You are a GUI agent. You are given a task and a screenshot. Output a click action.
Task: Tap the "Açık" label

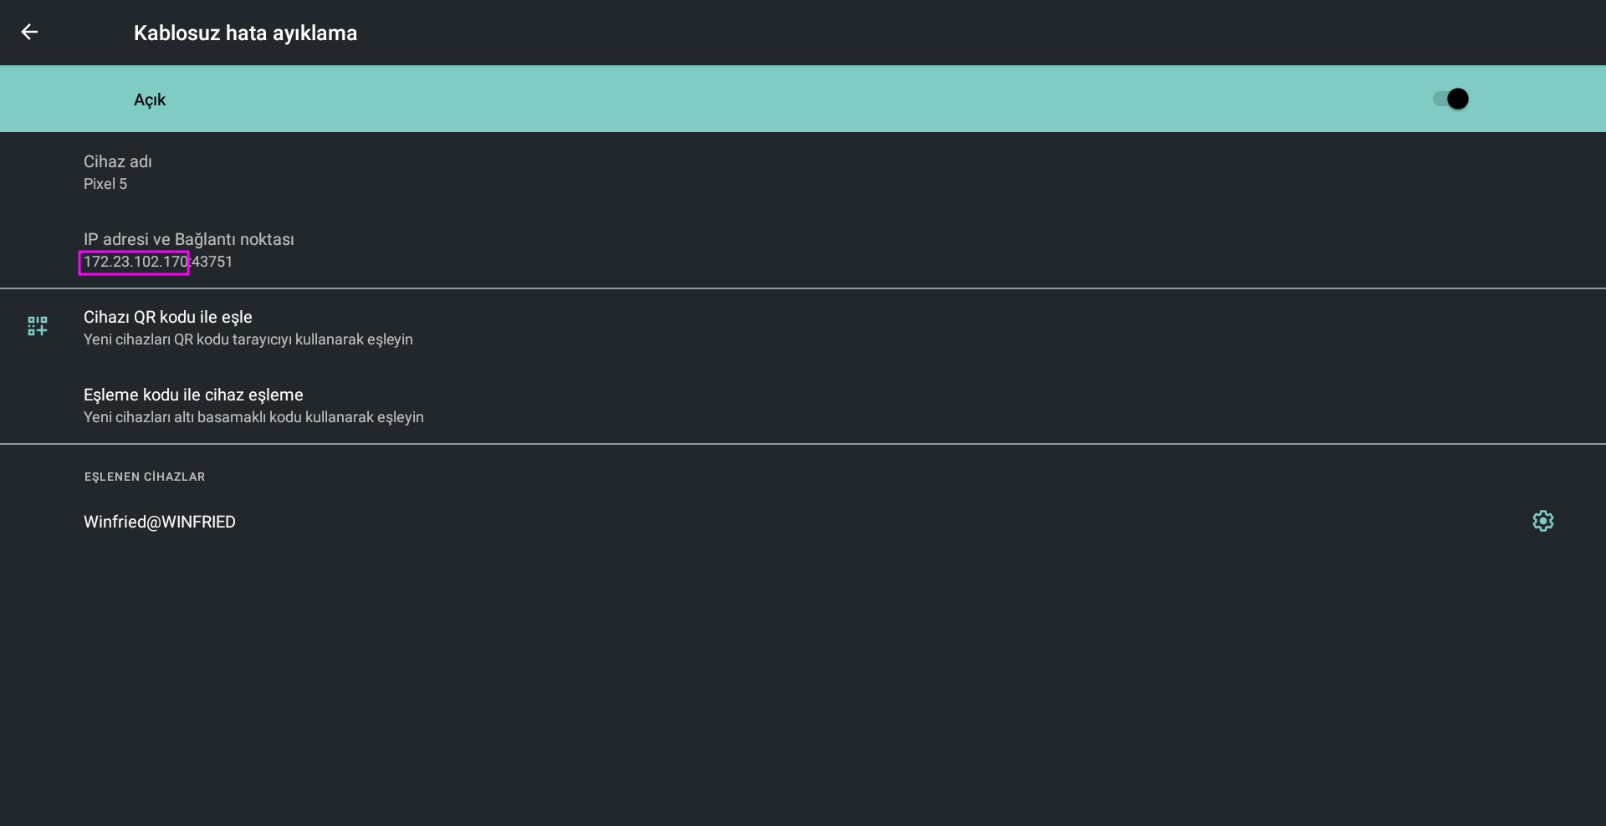click(x=150, y=100)
